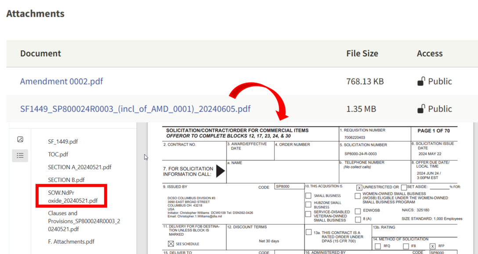Viewport: 478px width, 254px height.
Task: Check the EDWOSB checkbox
Action: click(358, 211)
